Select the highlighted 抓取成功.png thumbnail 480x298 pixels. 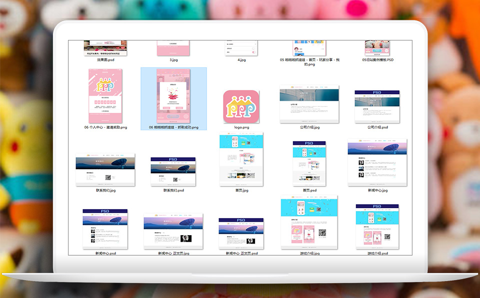(x=173, y=96)
